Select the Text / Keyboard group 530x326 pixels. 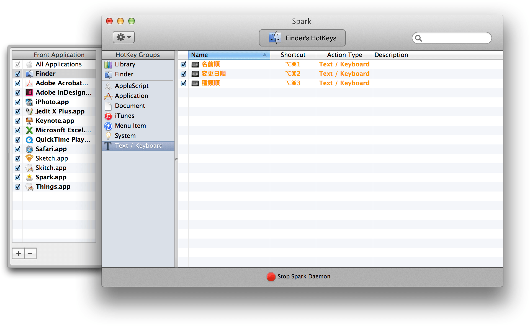coord(138,146)
